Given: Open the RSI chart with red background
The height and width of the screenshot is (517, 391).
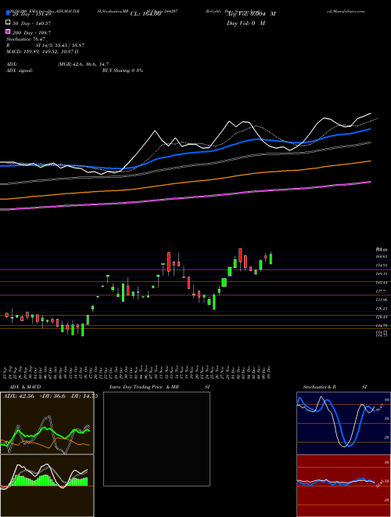Looking at the screenshot, I should click(343, 486).
